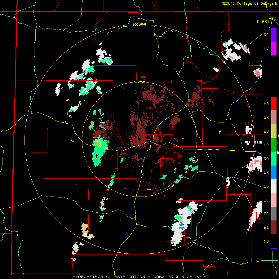This screenshot has width=279, height=279.
Task: Click the "IC" legend label
Action: (x=266, y=200)
